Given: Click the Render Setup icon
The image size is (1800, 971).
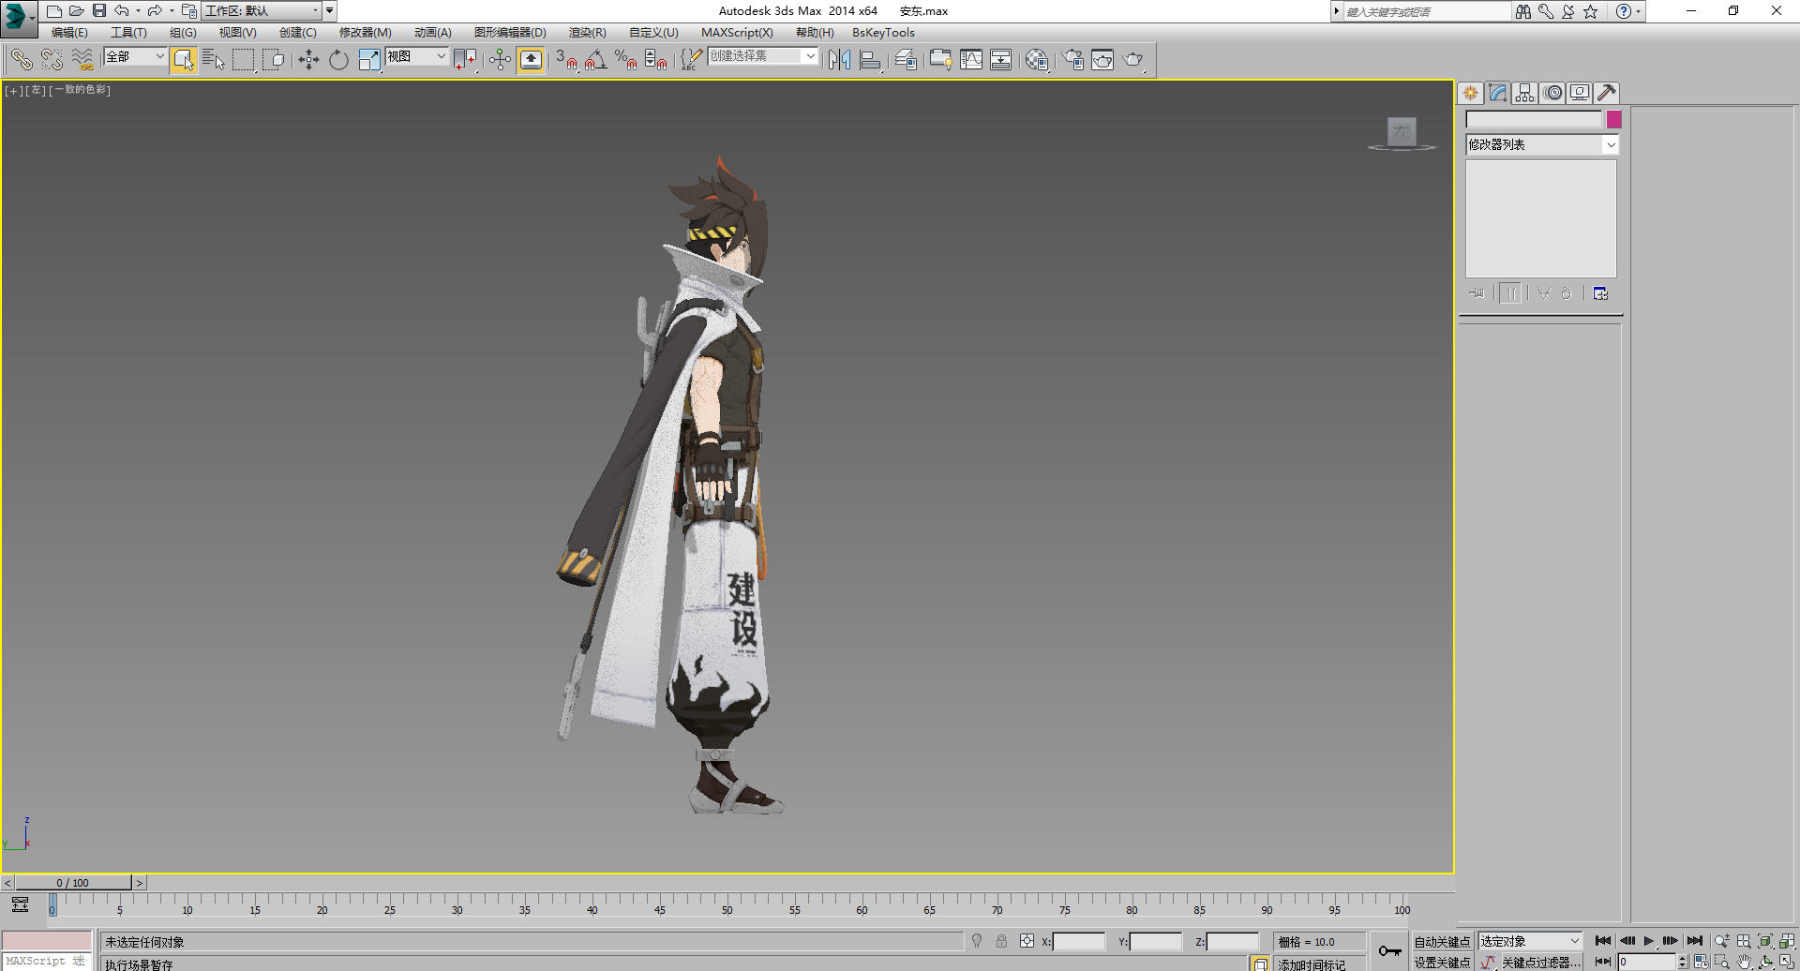Looking at the screenshot, I should tap(1072, 59).
